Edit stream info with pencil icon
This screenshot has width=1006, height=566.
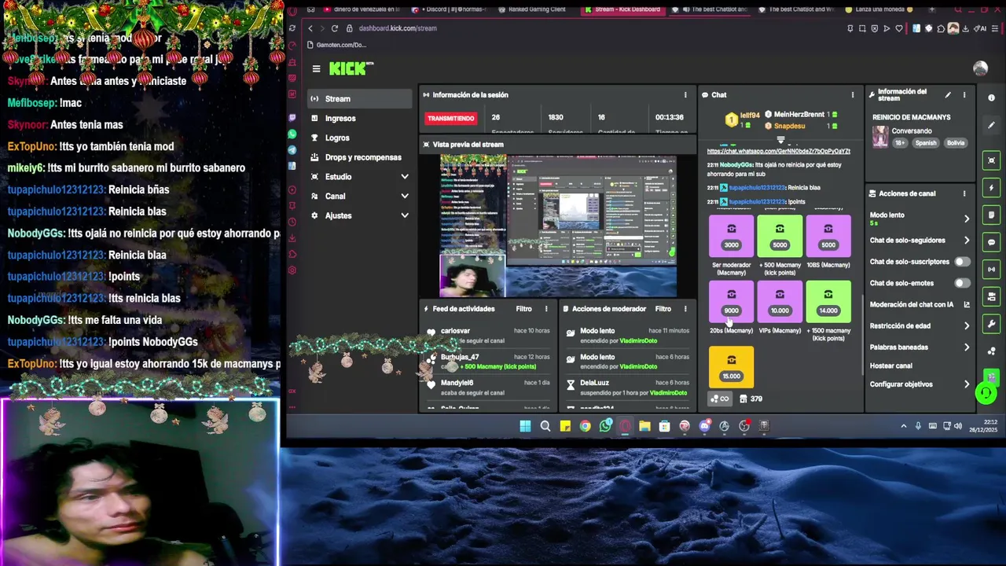[x=948, y=95]
